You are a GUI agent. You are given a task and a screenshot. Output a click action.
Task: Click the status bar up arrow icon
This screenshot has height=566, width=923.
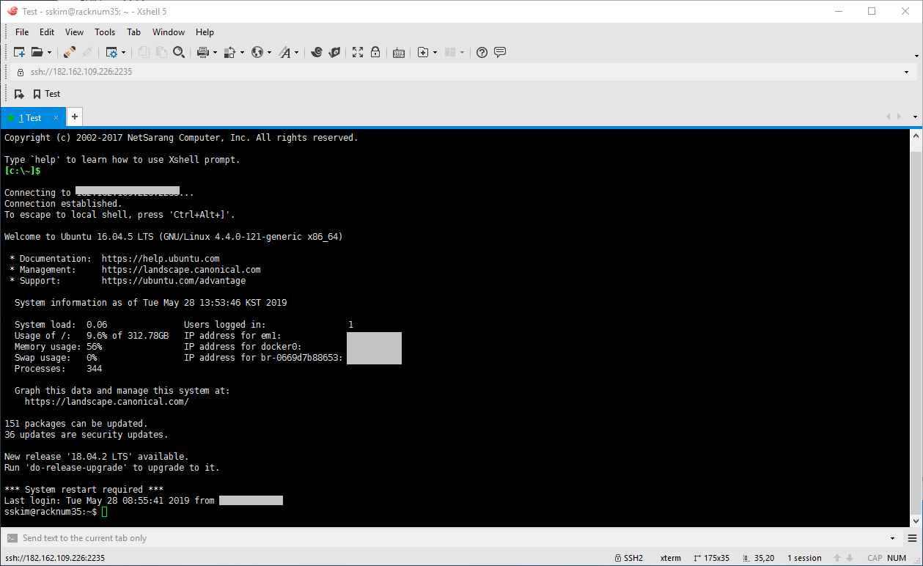837,558
